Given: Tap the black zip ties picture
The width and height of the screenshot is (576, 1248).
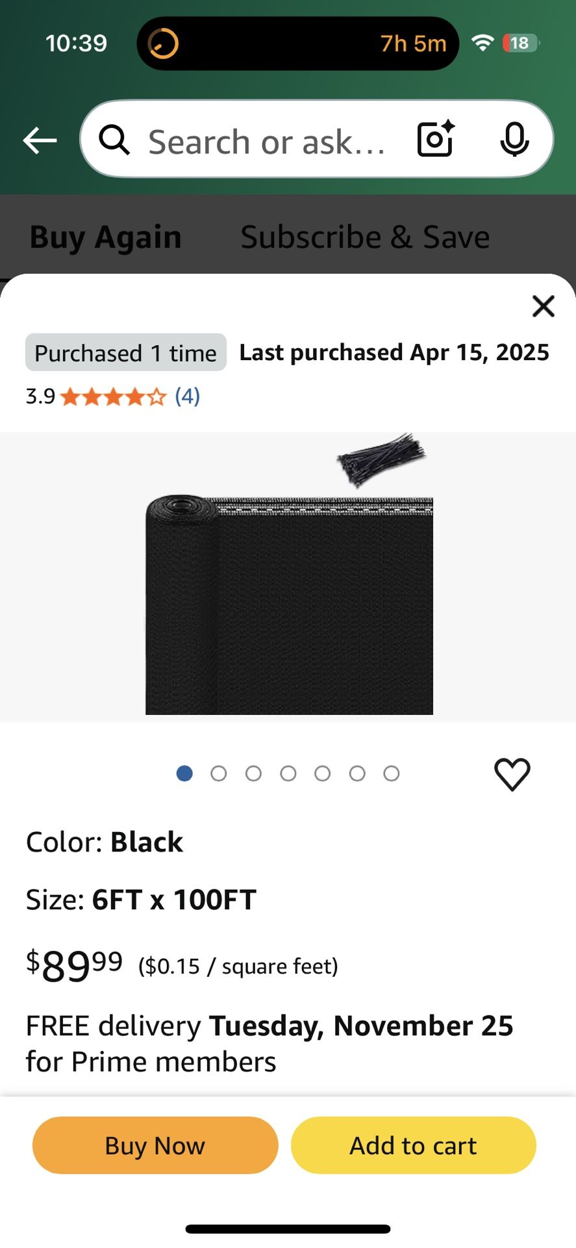Looking at the screenshot, I should point(381,458).
